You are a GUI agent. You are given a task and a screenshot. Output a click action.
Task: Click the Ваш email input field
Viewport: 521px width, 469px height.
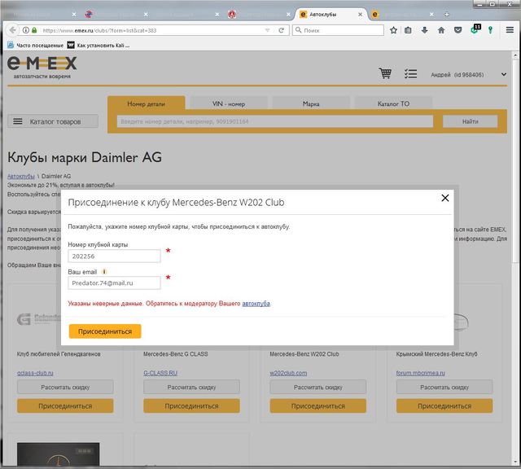coord(114,283)
